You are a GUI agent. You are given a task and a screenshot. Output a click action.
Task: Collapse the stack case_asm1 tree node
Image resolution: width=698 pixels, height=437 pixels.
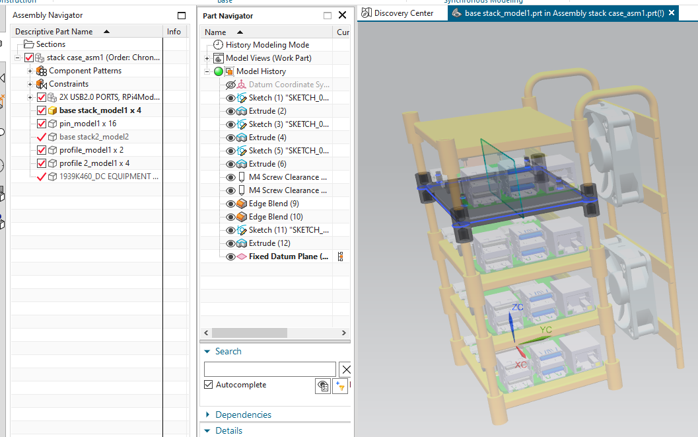[17, 58]
